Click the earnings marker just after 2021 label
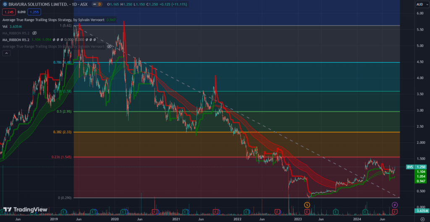Screen dimensions: 430x222 186,212
